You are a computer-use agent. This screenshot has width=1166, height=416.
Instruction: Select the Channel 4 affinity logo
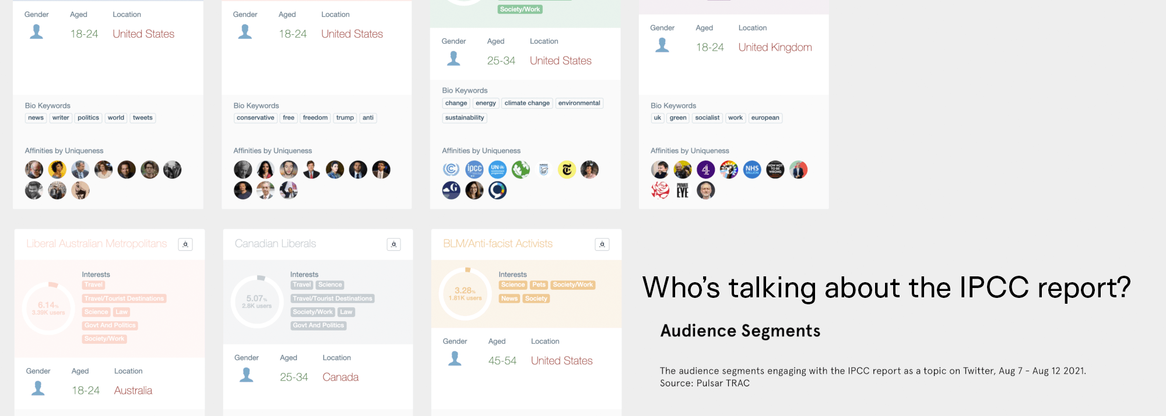point(706,169)
